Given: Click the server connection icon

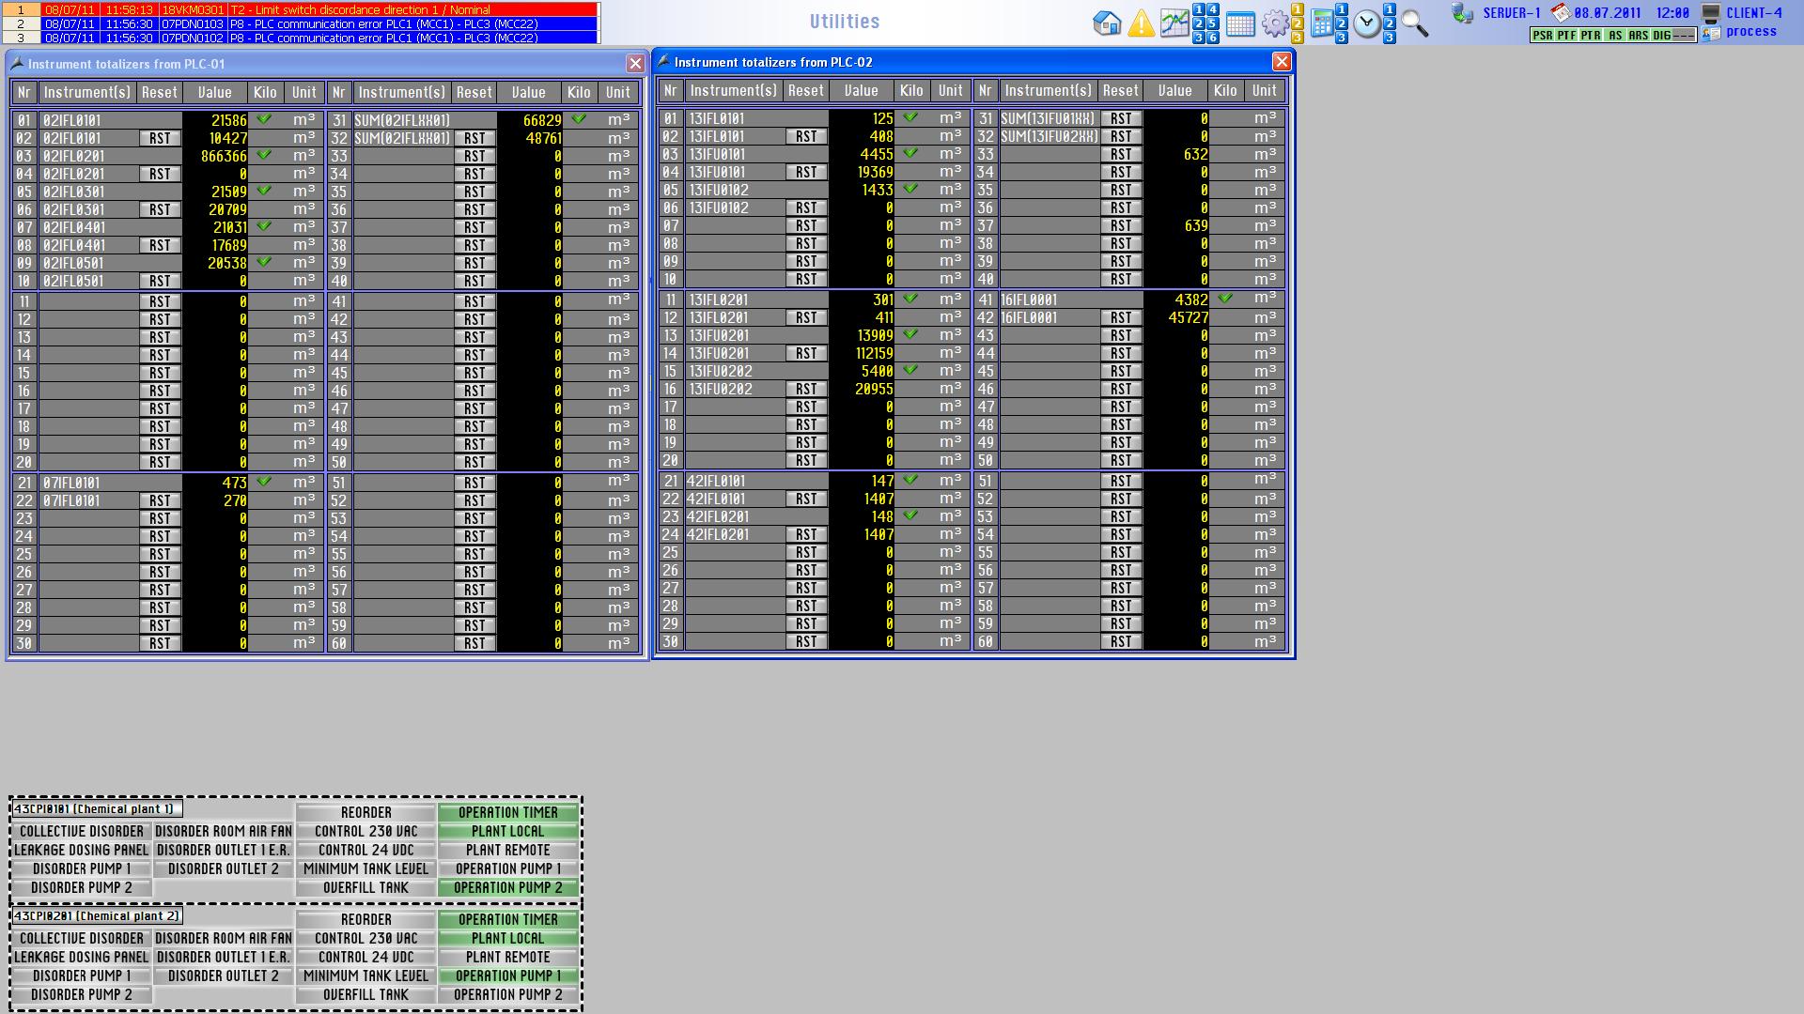Looking at the screenshot, I should tap(1461, 13).
